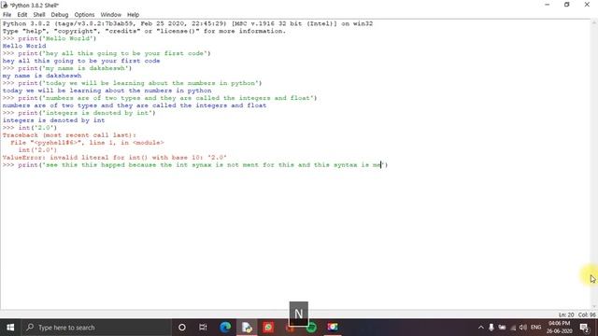Minimize the Python Shell window
This screenshot has height=336, width=598.
pos(548,5)
